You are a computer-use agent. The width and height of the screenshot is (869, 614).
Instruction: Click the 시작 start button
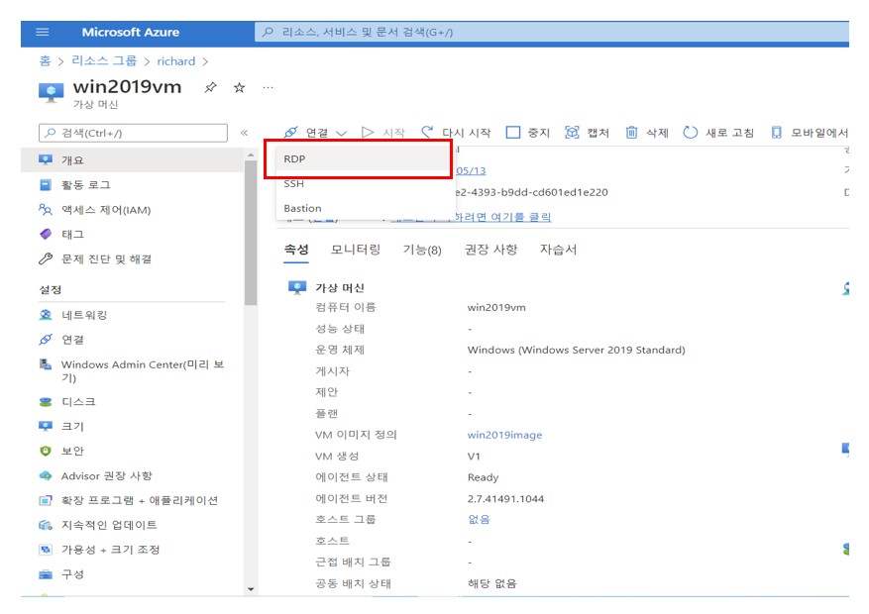pos(382,133)
